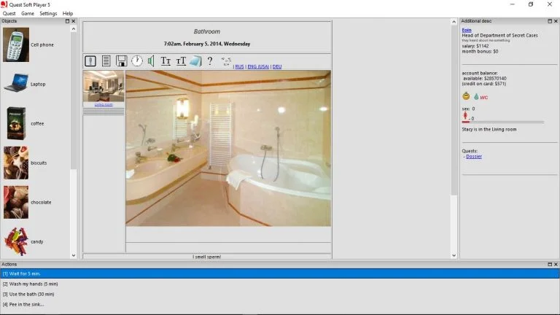This screenshot has width=560, height=315.
Task: Close the Actions panel
Action: 556,264
